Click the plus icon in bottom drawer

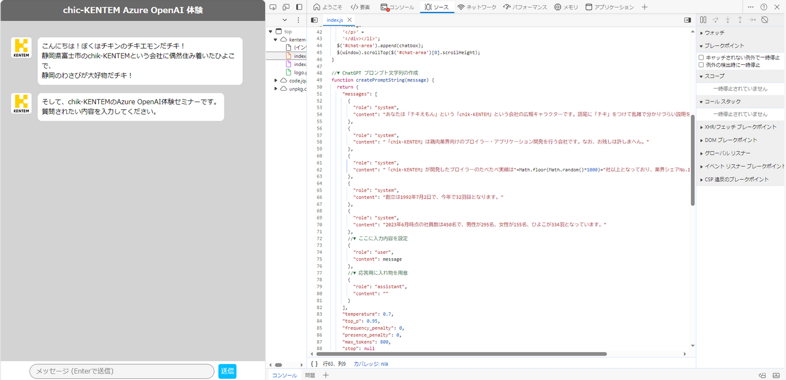(x=326, y=375)
